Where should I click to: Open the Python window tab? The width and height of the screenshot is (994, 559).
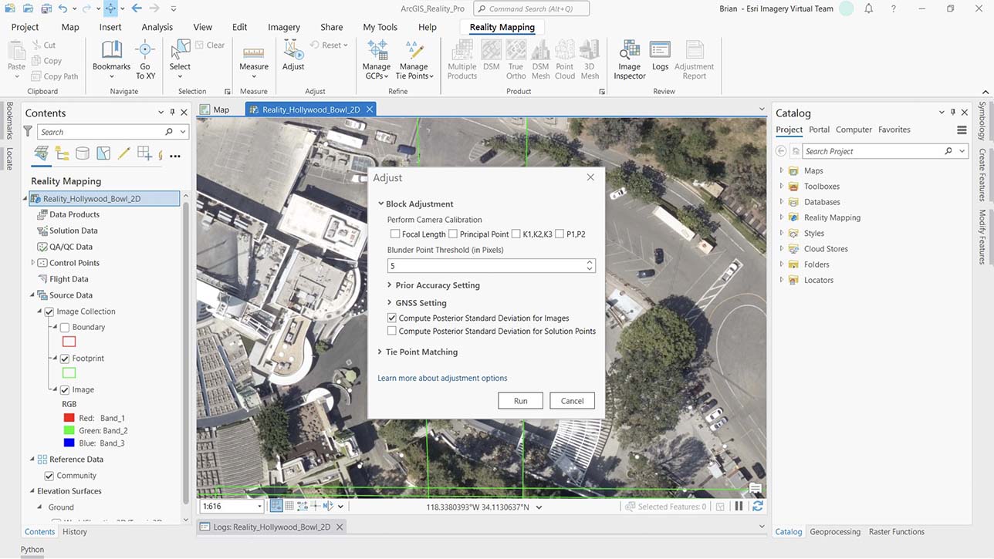click(x=32, y=550)
